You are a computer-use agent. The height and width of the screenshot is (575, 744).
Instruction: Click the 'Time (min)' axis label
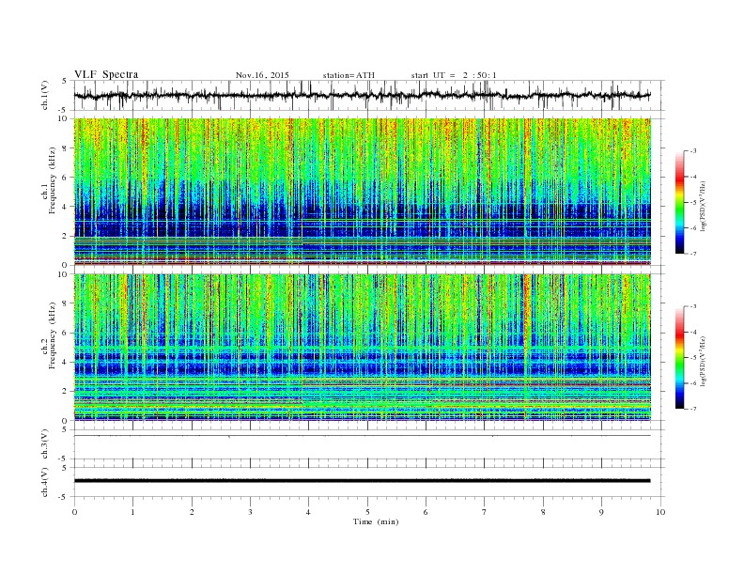pyautogui.click(x=376, y=521)
